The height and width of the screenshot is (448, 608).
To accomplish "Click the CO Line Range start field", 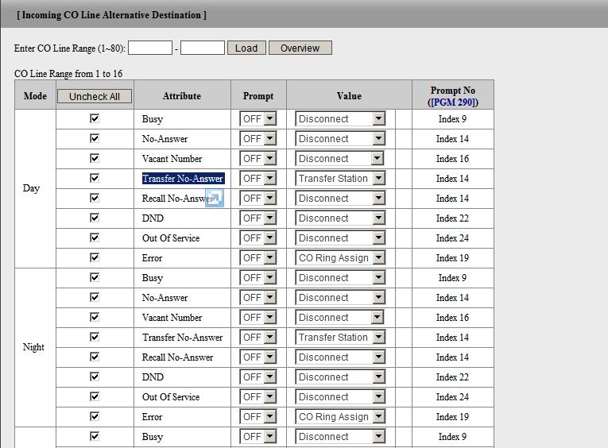I will [150, 48].
